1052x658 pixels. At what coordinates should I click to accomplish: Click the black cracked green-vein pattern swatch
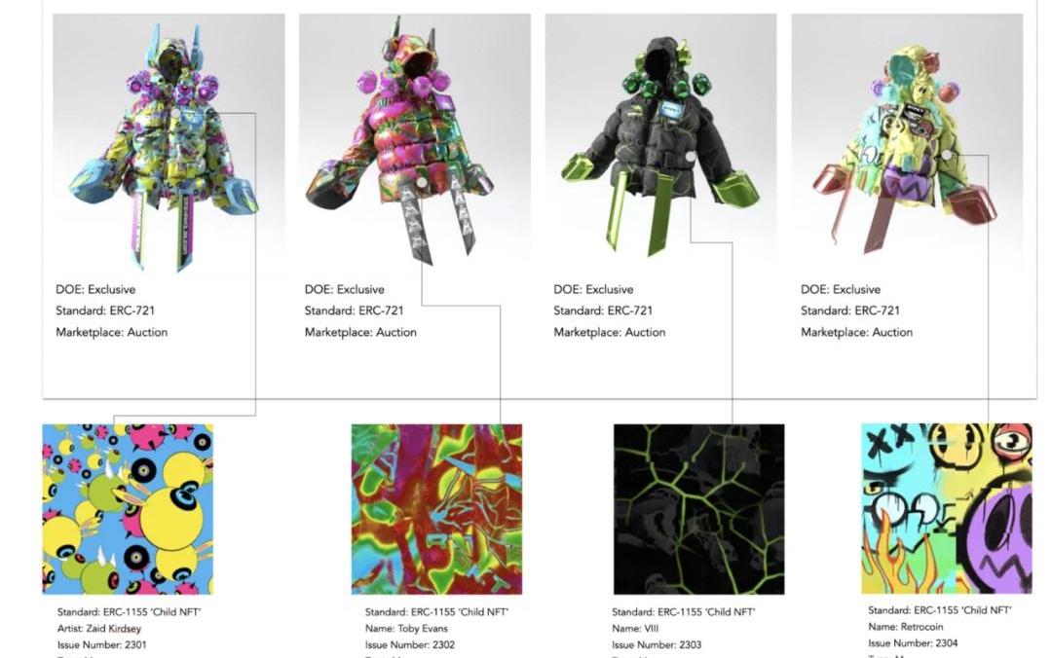(698, 509)
